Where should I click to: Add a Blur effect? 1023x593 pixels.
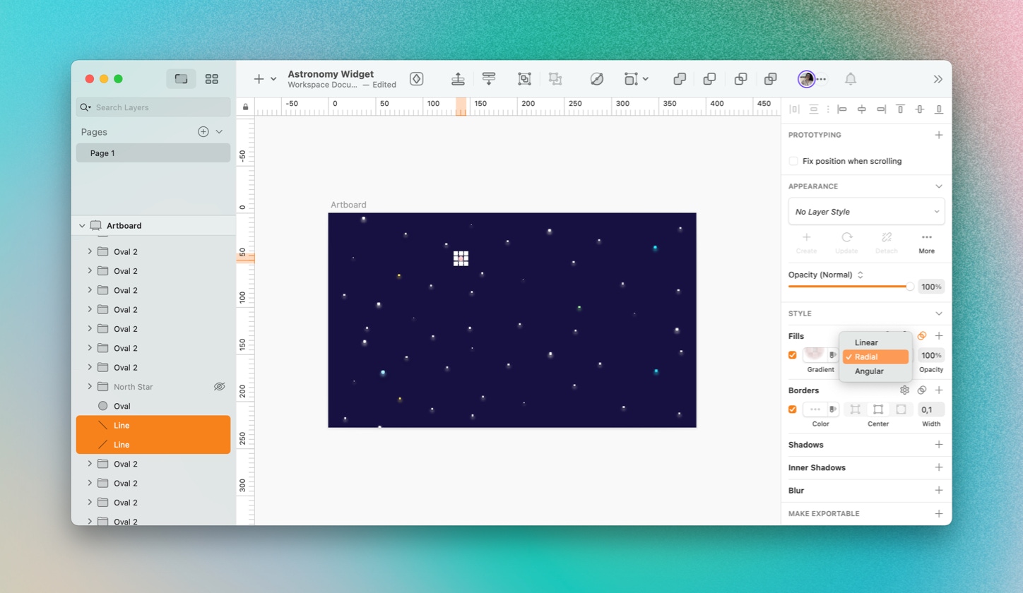point(939,490)
